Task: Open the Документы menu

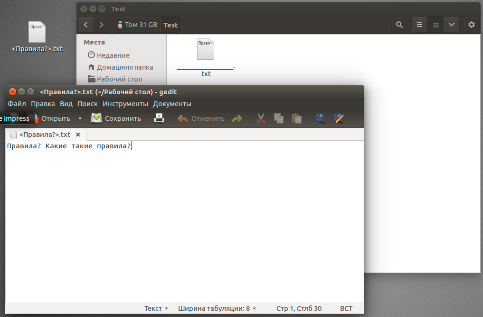Action: [172, 104]
